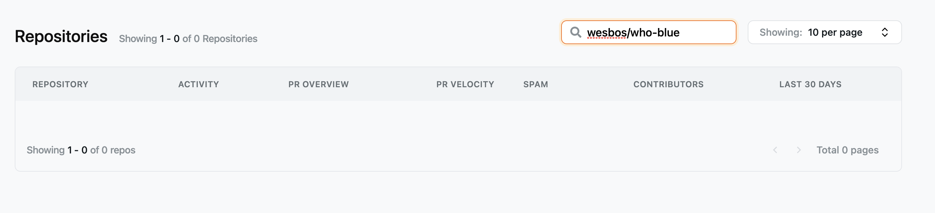The width and height of the screenshot is (935, 213).
Task: Sort by the REPOSITORY column header
Action: [60, 84]
